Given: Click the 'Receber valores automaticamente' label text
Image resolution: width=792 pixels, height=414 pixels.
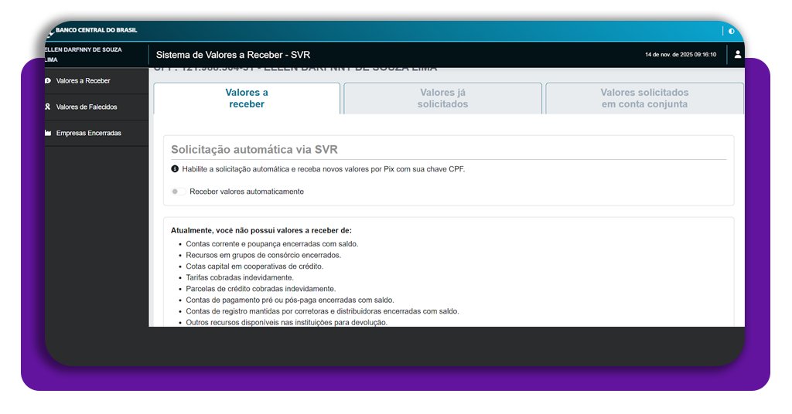Looking at the screenshot, I should [246, 192].
